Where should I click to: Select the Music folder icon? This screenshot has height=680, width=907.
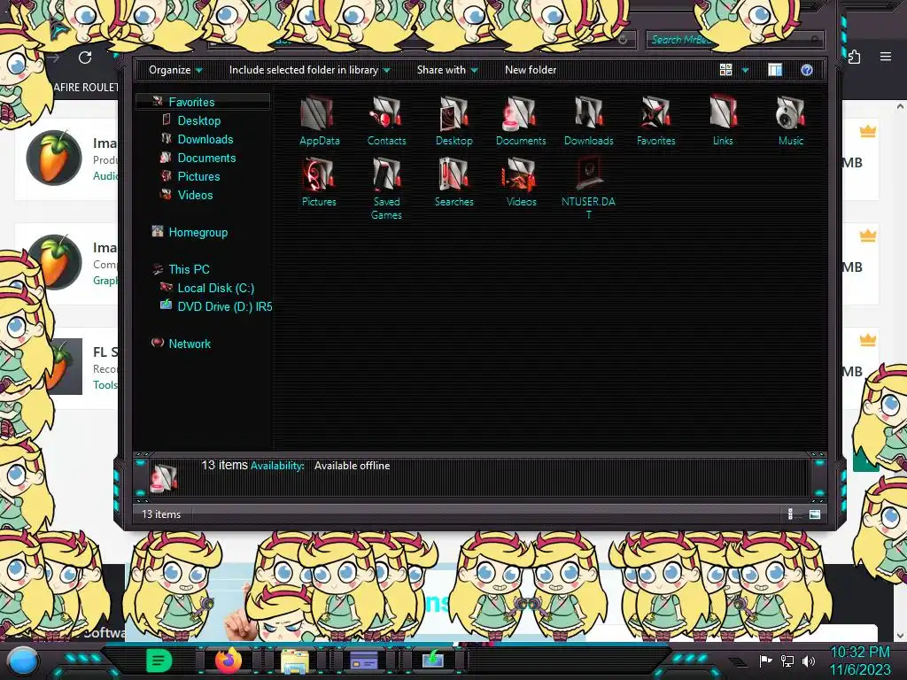[x=791, y=120]
